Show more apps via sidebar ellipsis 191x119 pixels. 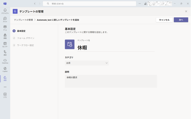point(5,87)
